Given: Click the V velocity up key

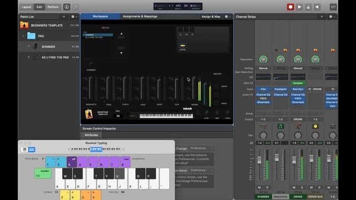Looking at the screenshot, I should [x=96, y=195].
